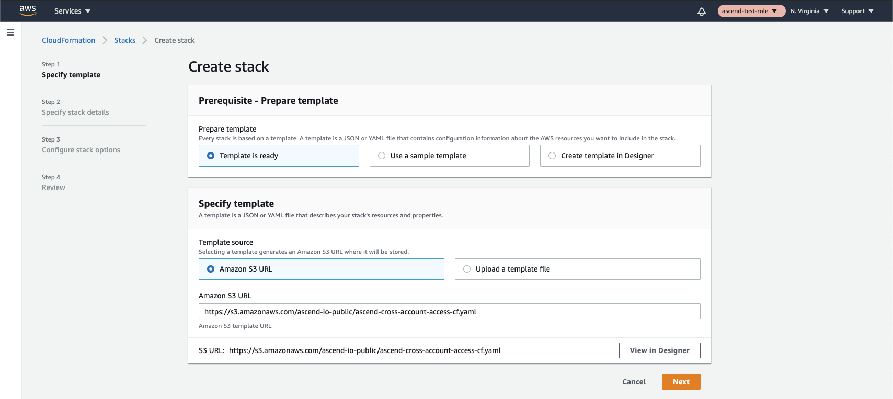Expand the ascend-test-role account menu
This screenshot has height=399, width=893.
click(751, 11)
